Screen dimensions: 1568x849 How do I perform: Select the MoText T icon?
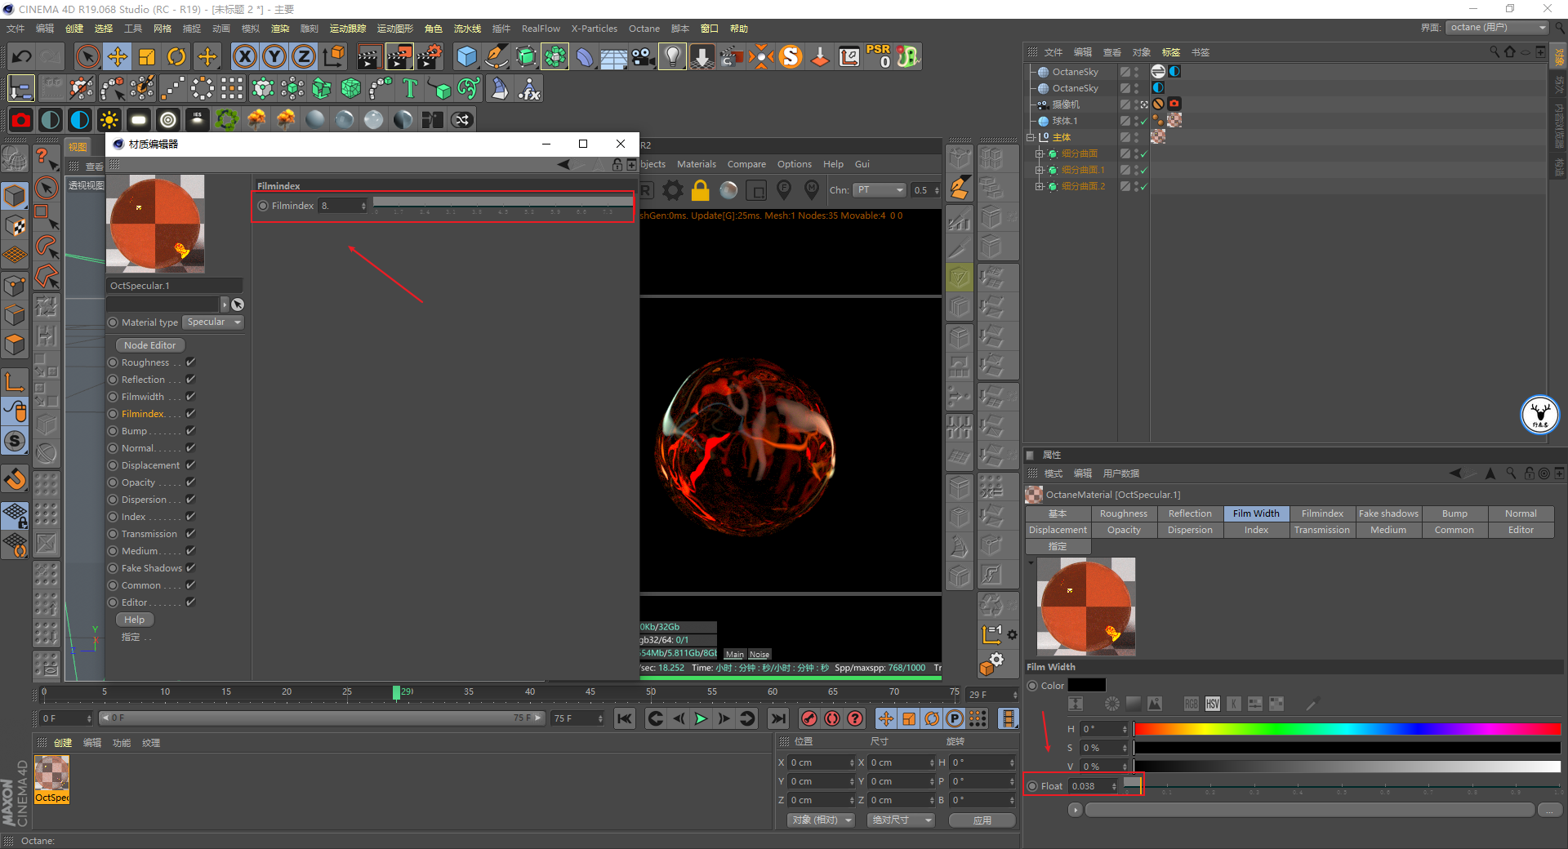pos(410,88)
